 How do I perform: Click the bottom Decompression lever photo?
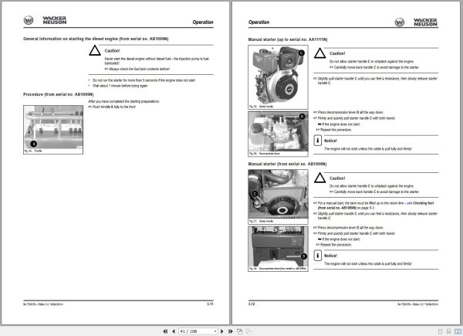(x=278, y=249)
